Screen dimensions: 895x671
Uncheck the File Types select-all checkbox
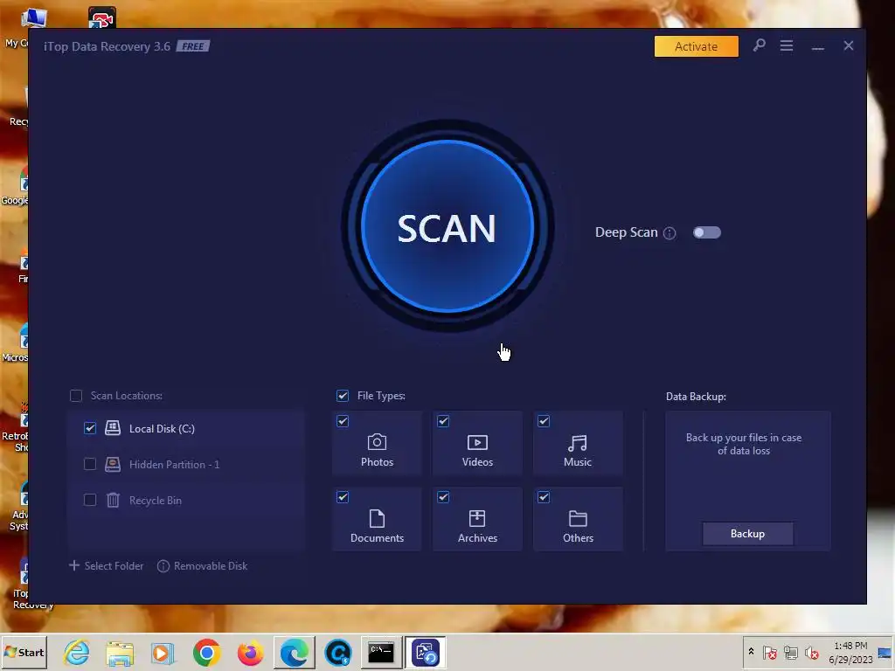(343, 396)
